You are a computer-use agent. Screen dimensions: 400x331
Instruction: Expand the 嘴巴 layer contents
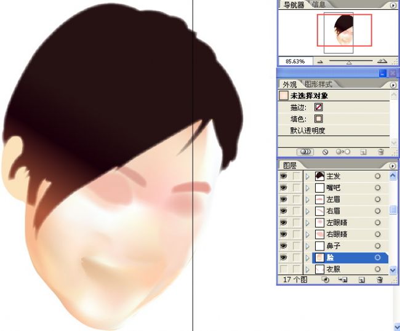click(x=307, y=188)
